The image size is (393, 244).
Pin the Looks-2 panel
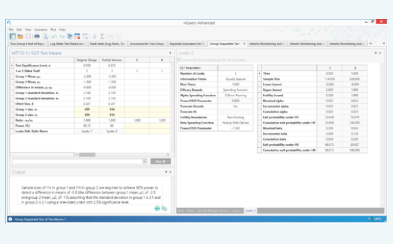point(376,53)
